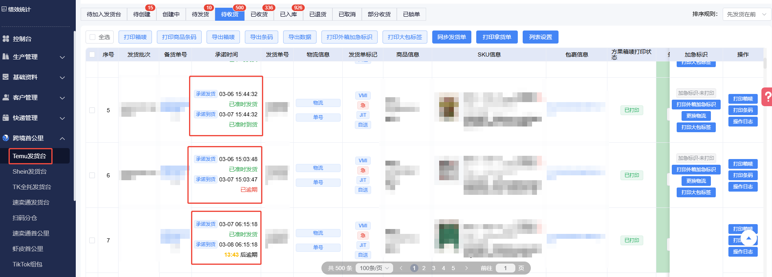Viewport: 772px width, 277px height.
Task: Switch to the 创建中 tab
Action: point(171,14)
